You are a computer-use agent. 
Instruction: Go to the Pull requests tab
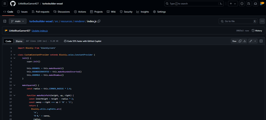pyautogui.click(x=40, y=12)
